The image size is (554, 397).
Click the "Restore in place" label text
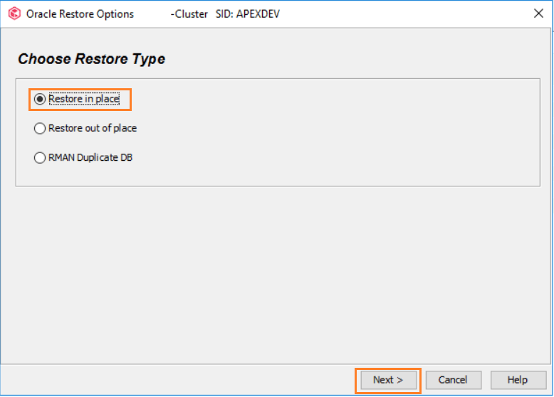point(83,100)
